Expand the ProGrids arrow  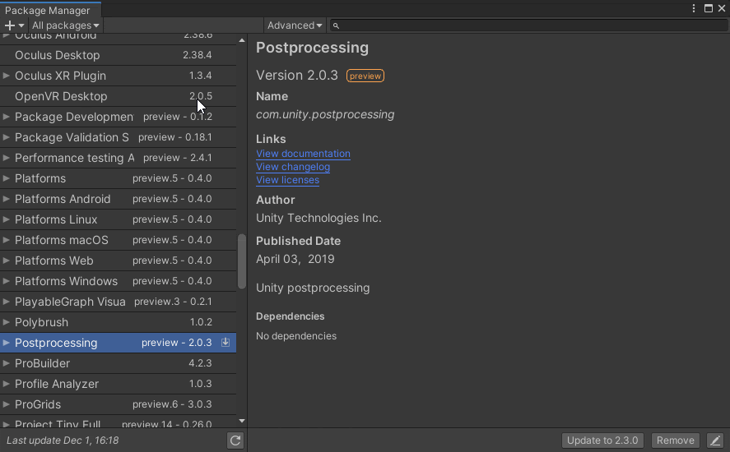[6, 404]
